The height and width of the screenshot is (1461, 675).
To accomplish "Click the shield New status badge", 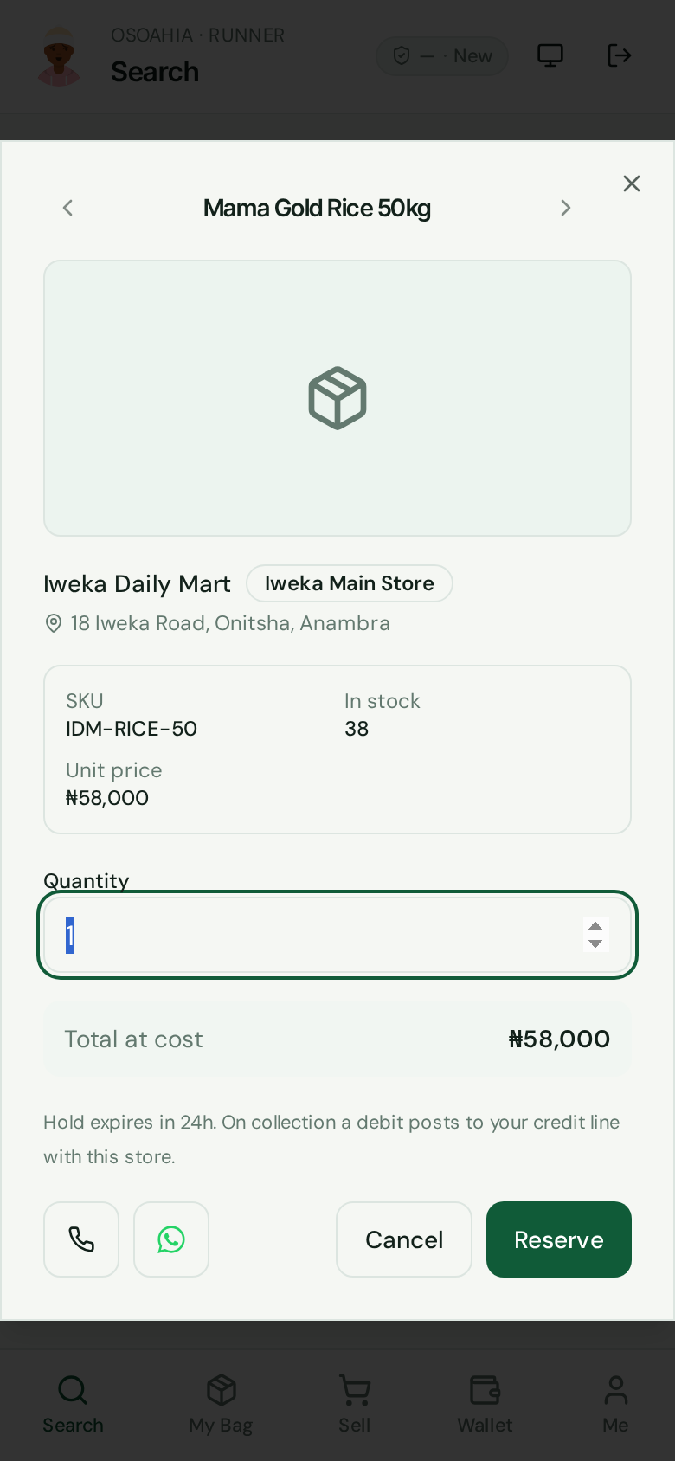I will click(442, 55).
